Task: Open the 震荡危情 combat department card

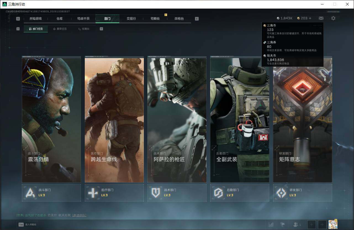Action: tap(51, 120)
